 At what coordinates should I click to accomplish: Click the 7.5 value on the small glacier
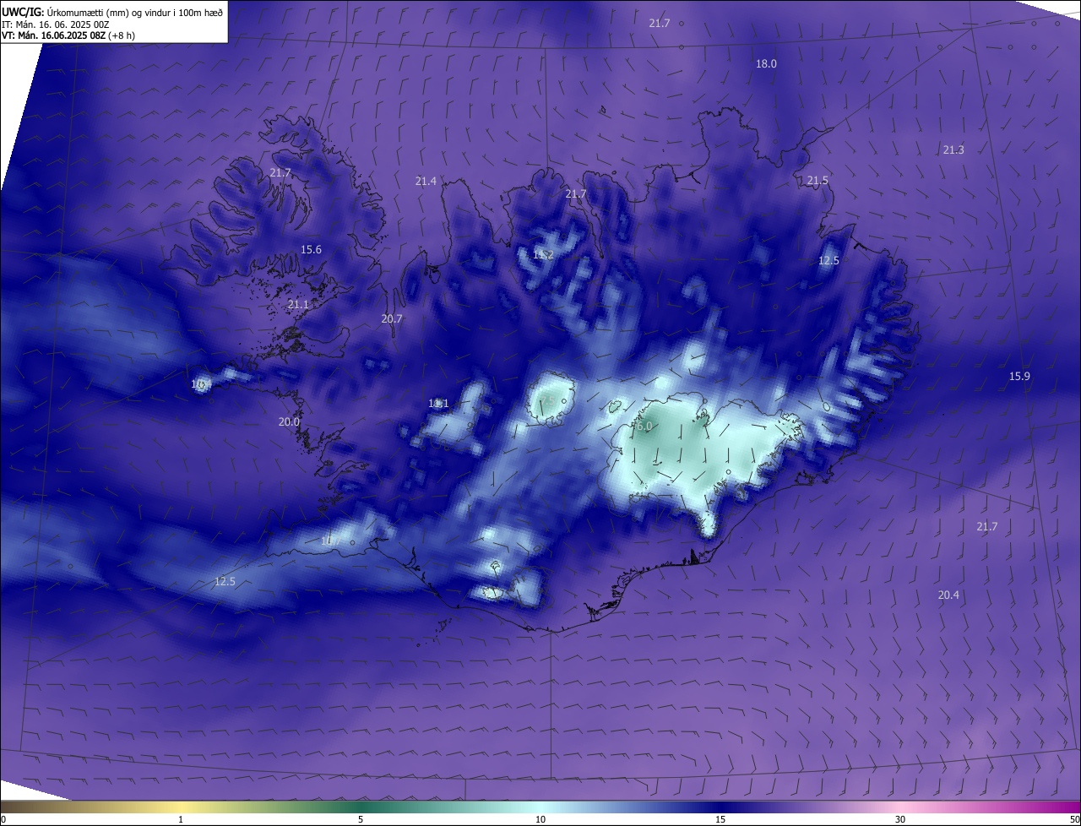tap(546, 400)
